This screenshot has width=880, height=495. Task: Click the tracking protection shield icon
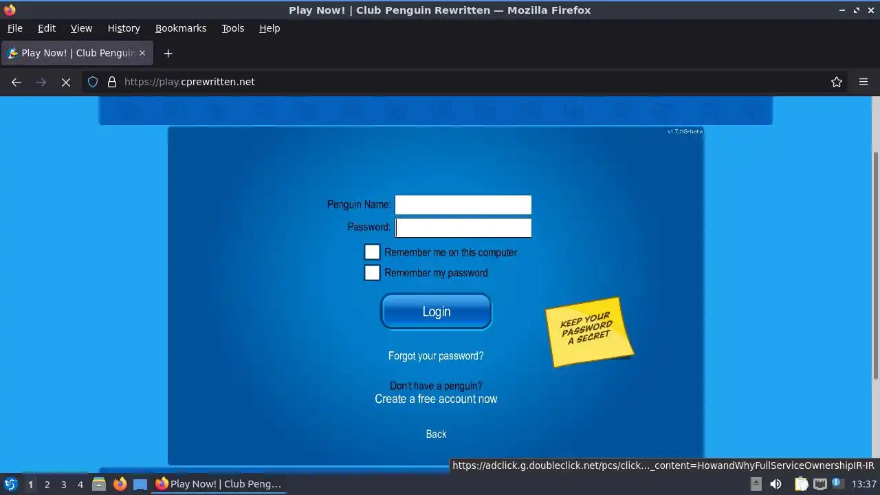(x=93, y=82)
